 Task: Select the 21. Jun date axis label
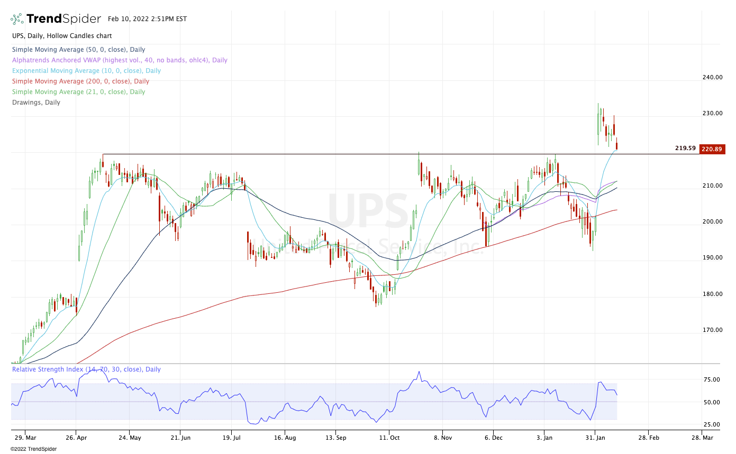coord(180,438)
